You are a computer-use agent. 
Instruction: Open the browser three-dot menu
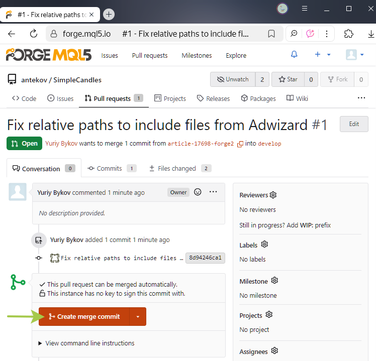pyautogui.click(x=327, y=34)
